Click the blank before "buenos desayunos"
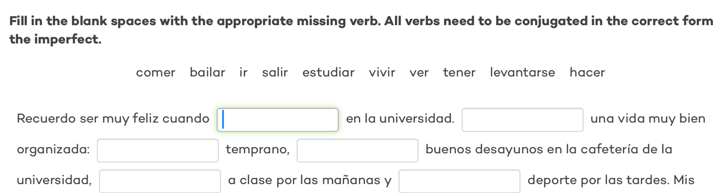The width and height of the screenshot is (713, 193). pyautogui.click(x=357, y=151)
